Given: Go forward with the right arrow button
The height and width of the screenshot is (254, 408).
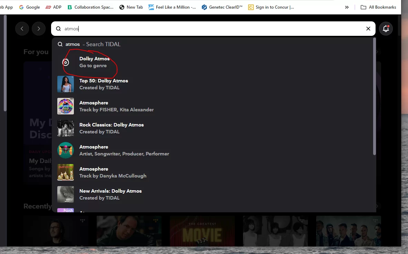Looking at the screenshot, I should [x=39, y=29].
